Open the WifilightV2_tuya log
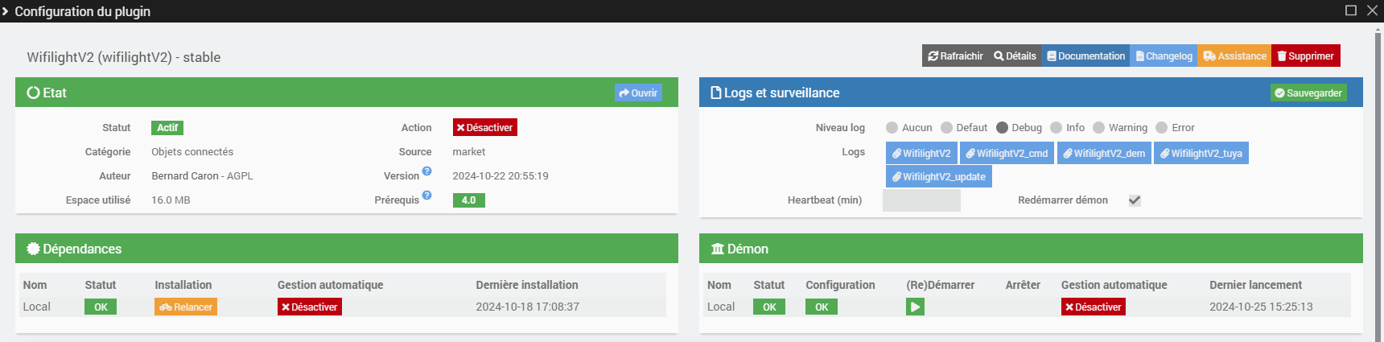Screen dimensions: 1384x342 tap(1201, 153)
